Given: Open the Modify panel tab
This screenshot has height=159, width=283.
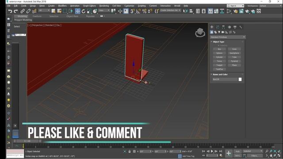Looking at the screenshot, I should coord(218,27).
